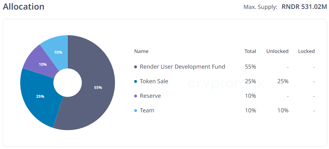The width and height of the screenshot is (329, 149).
Task: Click the Token Sale blue legend dot
Action: [136, 81]
